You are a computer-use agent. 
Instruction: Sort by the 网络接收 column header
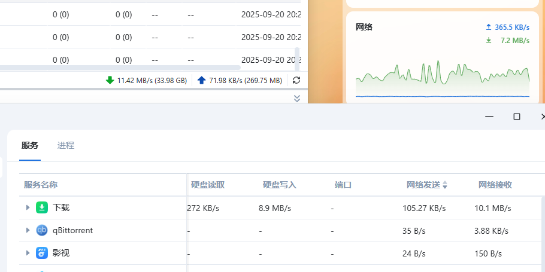coord(495,185)
